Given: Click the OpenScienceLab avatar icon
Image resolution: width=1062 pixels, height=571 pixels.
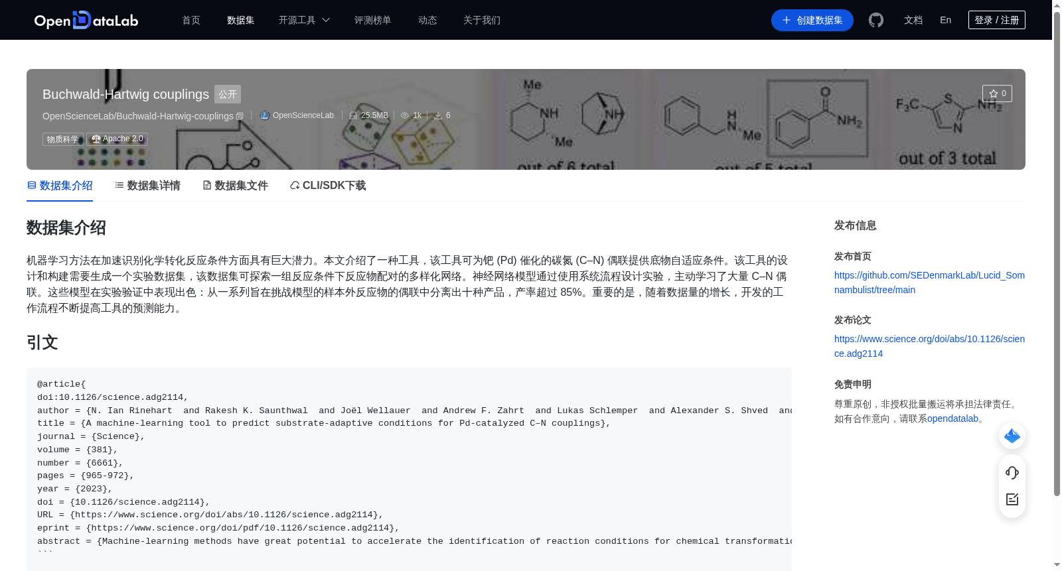Looking at the screenshot, I should [x=265, y=115].
